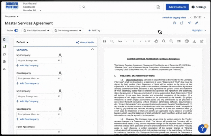
Task: Expand the Service Agreement type dropdown
Action: tap(68, 30)
